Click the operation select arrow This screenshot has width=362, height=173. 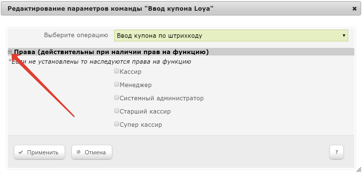(344, 36)
